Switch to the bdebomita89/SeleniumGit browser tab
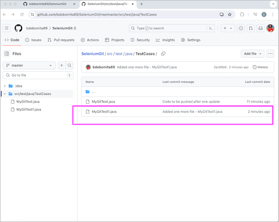Viewport: 279px width, 222px height. click(47, 4)
